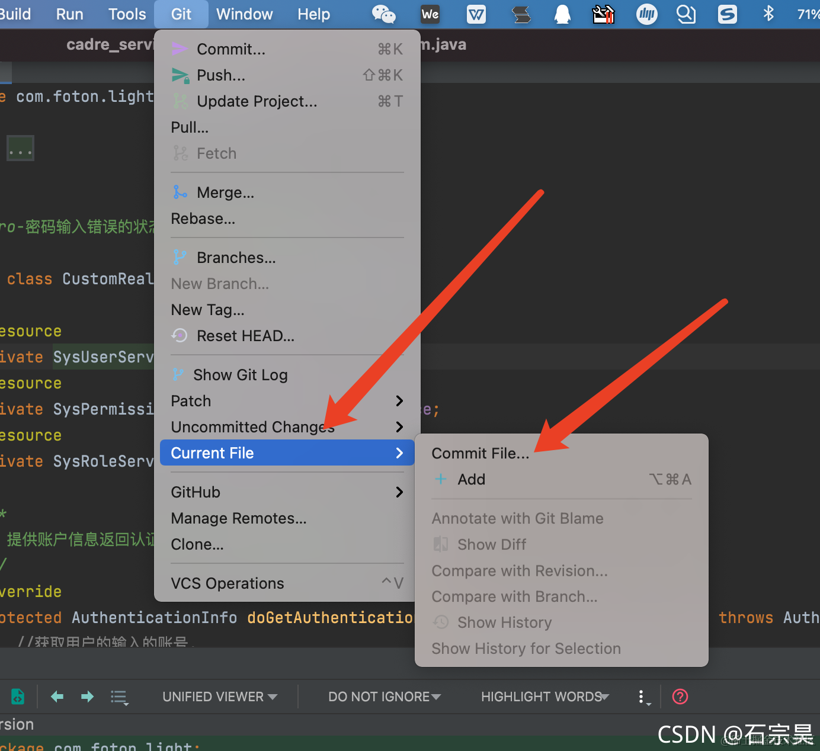Open the Window menu
The height and width of the screenshot is (751, 820).
tap(244, 14)
